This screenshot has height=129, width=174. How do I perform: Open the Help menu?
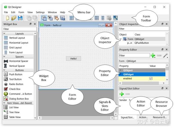(62, 12)
